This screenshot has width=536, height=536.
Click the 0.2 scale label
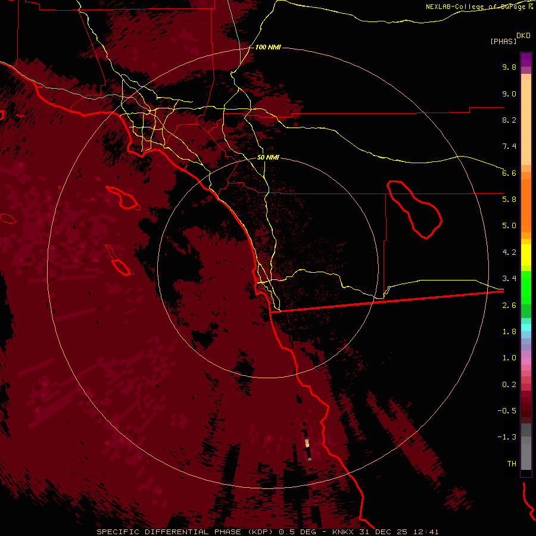(509, 385)
